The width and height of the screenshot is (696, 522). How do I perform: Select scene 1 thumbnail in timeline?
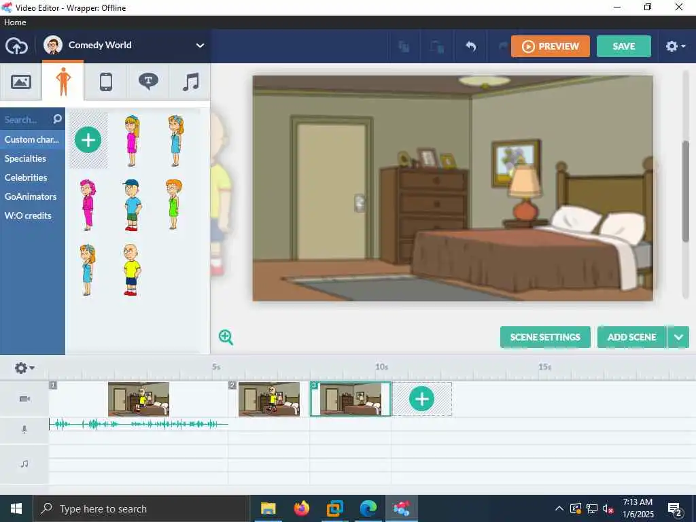point(139,399)
